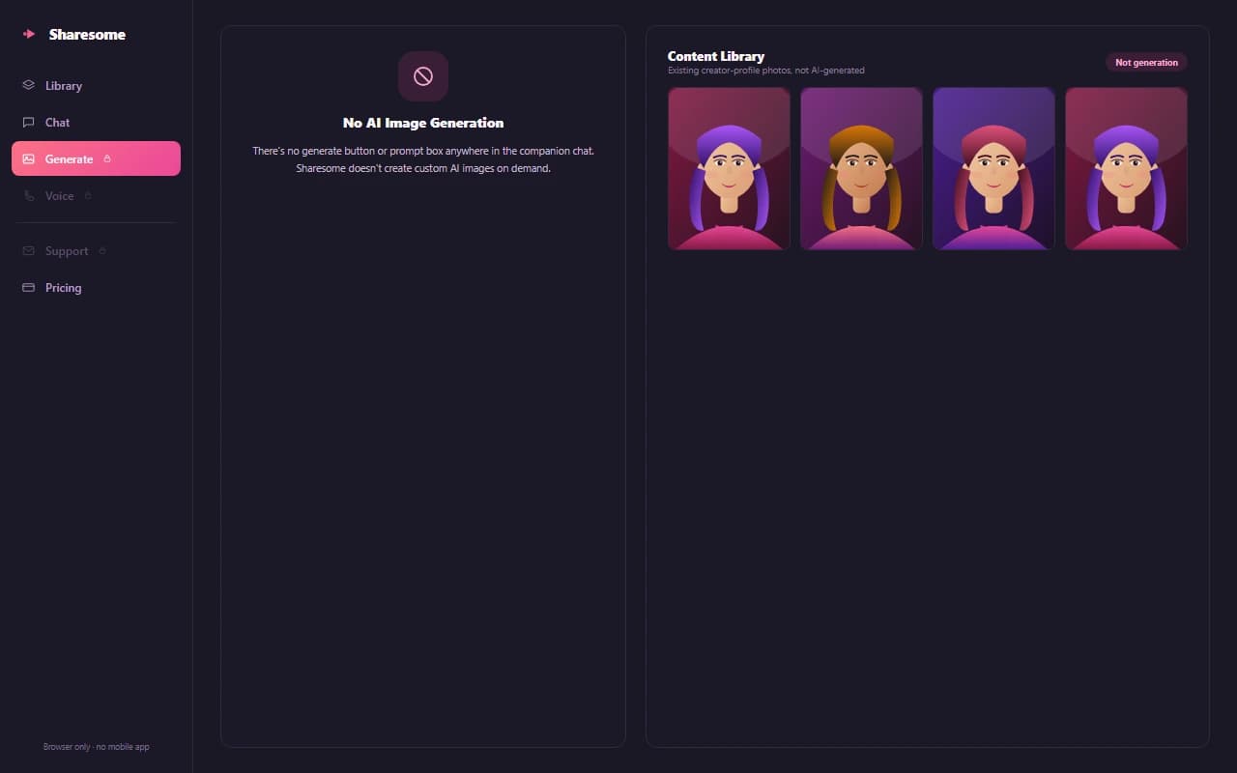This screenshot has width=1237, height=773.
Task: Click the Support envelope icon
Action: coord(29,251)
